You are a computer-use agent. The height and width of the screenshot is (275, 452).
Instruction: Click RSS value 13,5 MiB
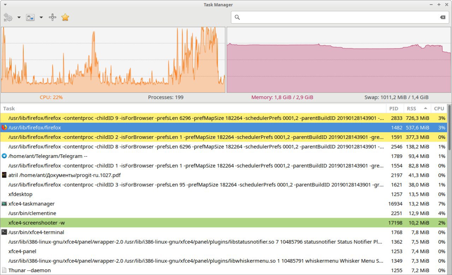419,194
